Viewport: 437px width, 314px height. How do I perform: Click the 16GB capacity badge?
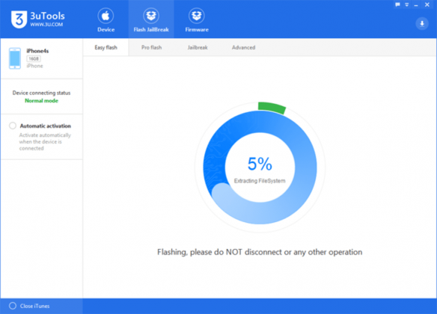(34, 59)
